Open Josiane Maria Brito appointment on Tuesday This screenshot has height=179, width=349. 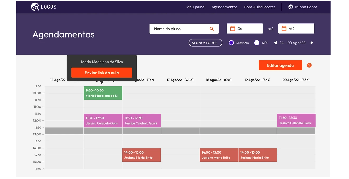(x=142, y=155)
